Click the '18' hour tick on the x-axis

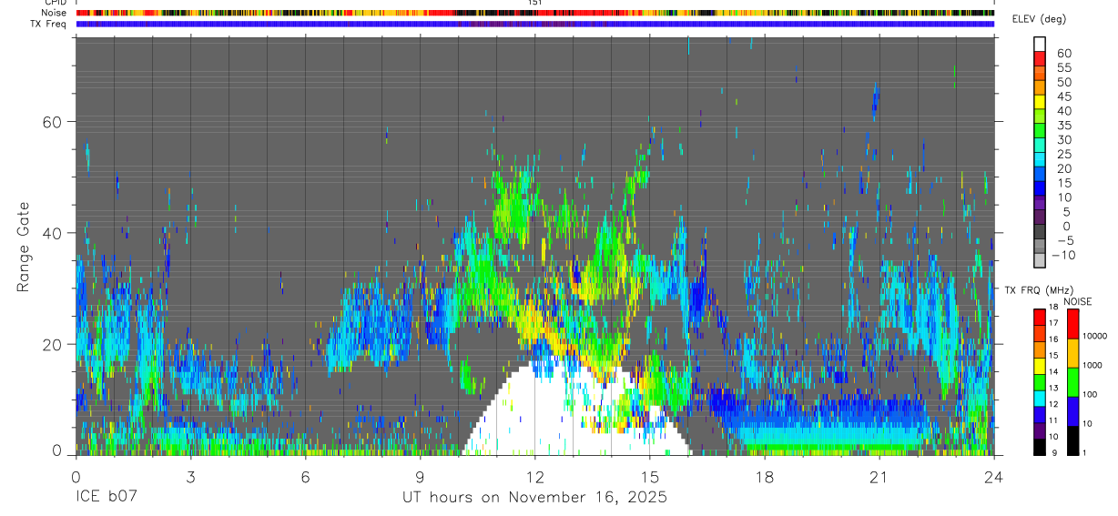[765, 476]
